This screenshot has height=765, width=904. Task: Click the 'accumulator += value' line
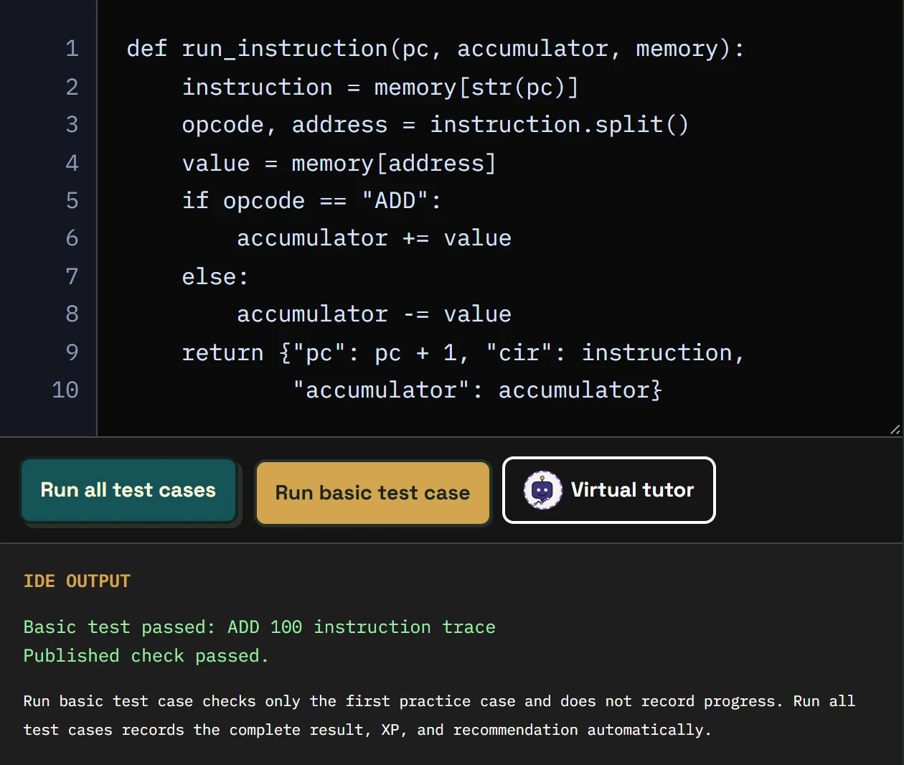pyautogui.click(x=374, y=238)
